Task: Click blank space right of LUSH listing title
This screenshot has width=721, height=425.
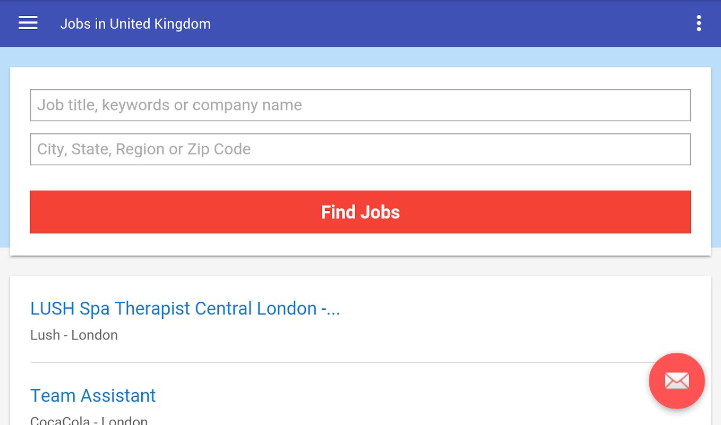Action: pyautogui.click(x=504, y=309)
